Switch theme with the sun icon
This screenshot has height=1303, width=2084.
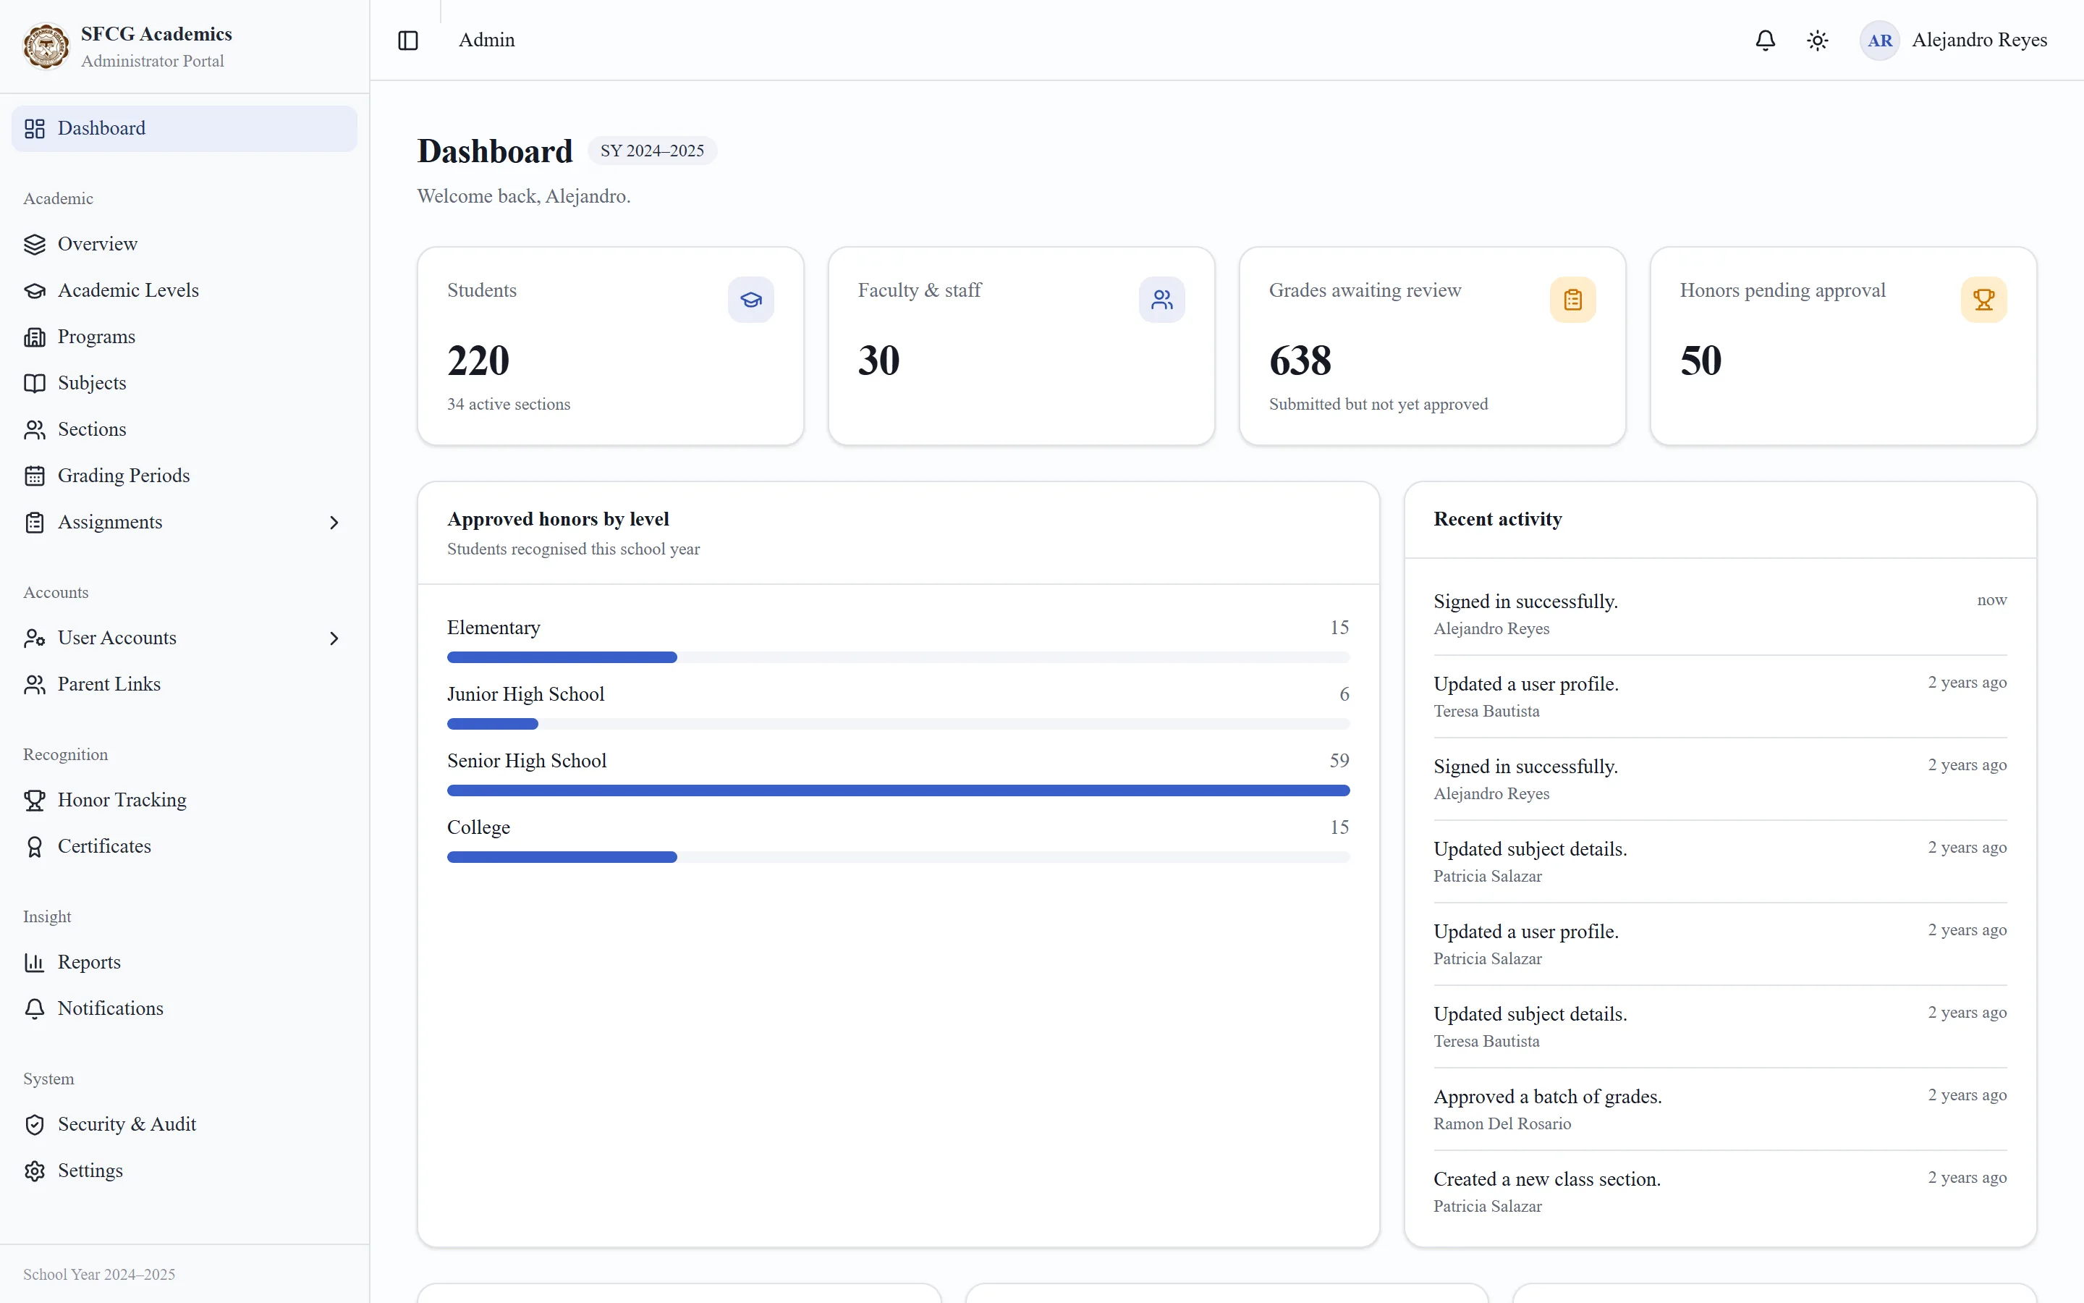tap(1818, 41)
